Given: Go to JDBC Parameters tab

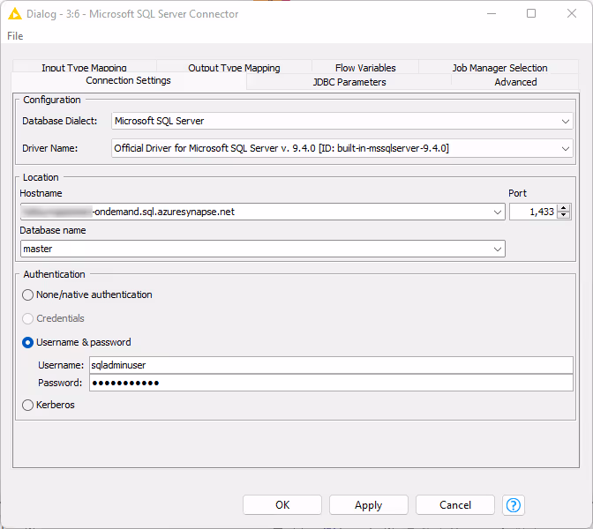Looking at the screenshot, I should [x=349, y=82].
